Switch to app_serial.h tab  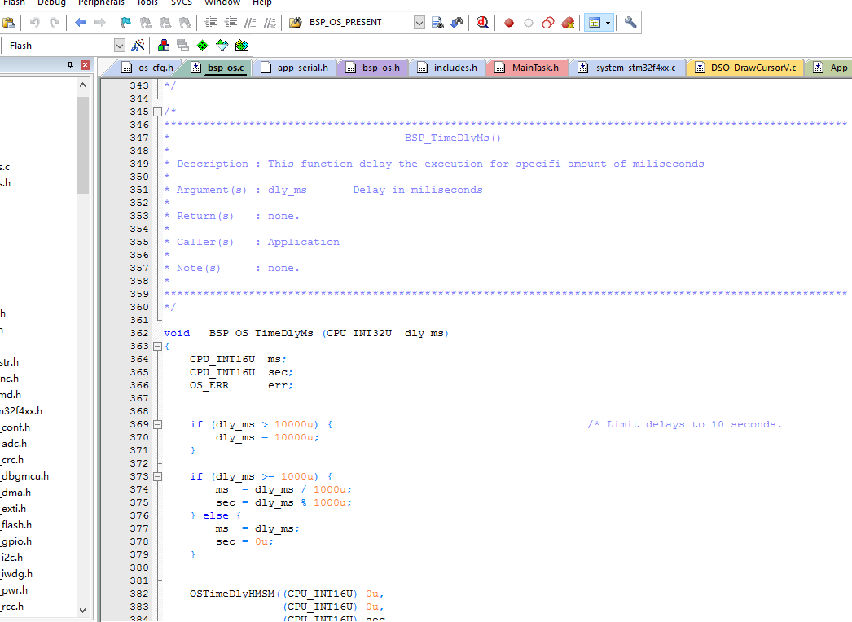coord(295,68)
